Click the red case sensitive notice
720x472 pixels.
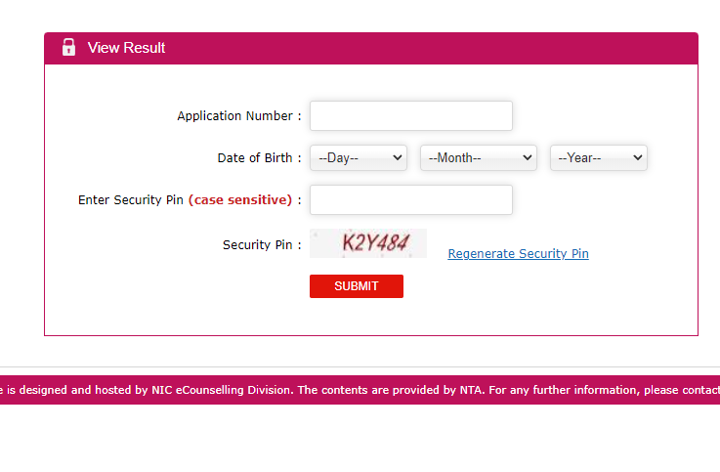(x=240, y=200)
